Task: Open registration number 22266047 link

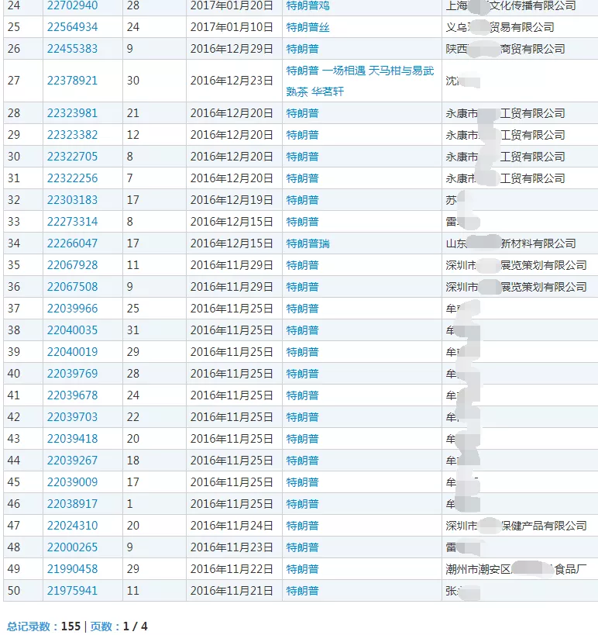Action: pos(72,243)
